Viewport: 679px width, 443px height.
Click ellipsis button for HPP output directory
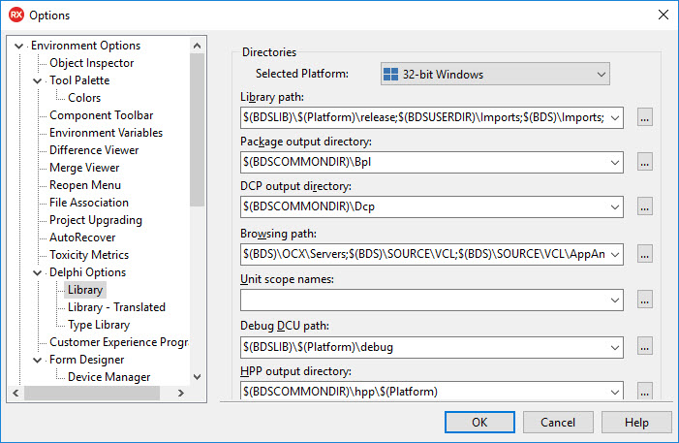[x=644, y=391]
